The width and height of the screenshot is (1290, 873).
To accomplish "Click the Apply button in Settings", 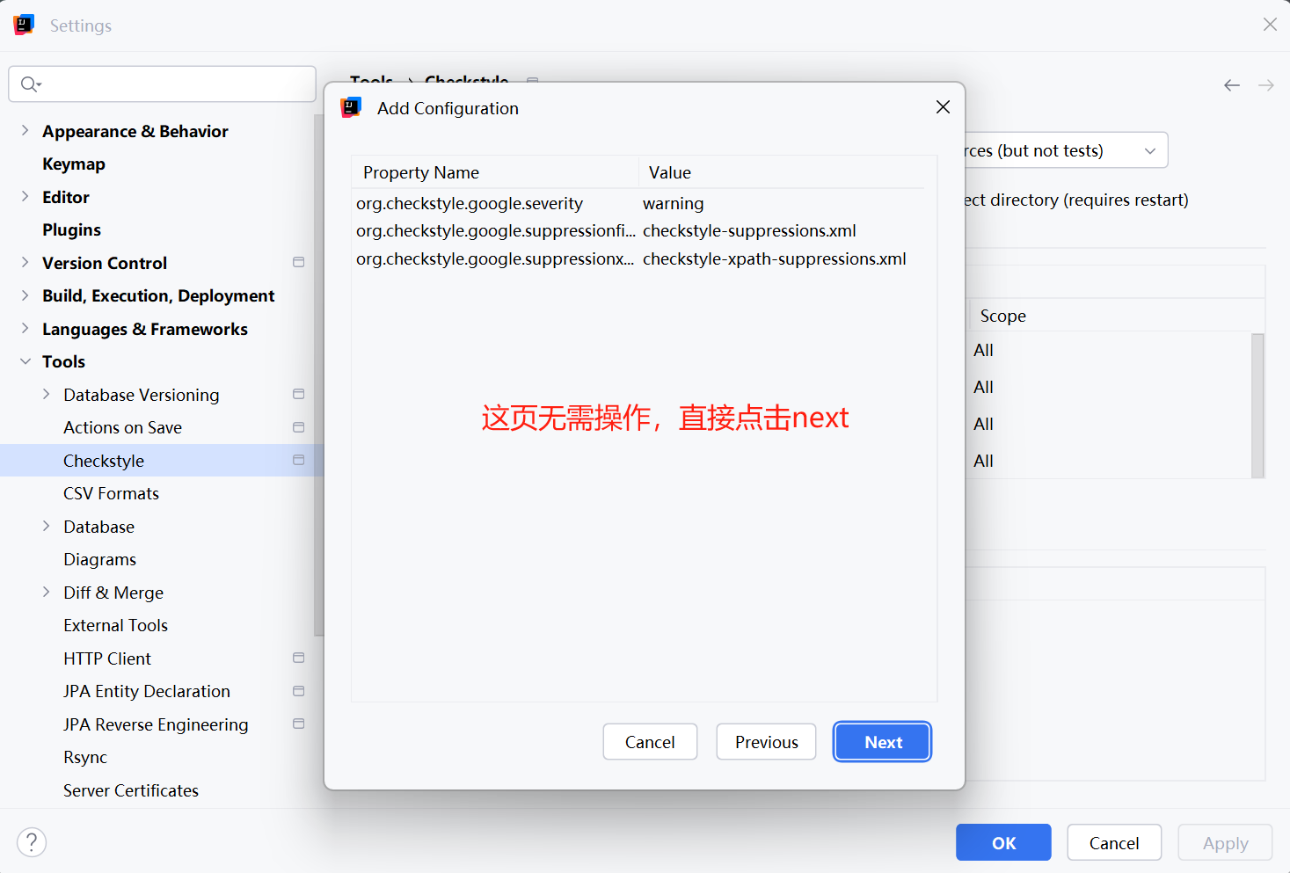I will point(1225,842).
